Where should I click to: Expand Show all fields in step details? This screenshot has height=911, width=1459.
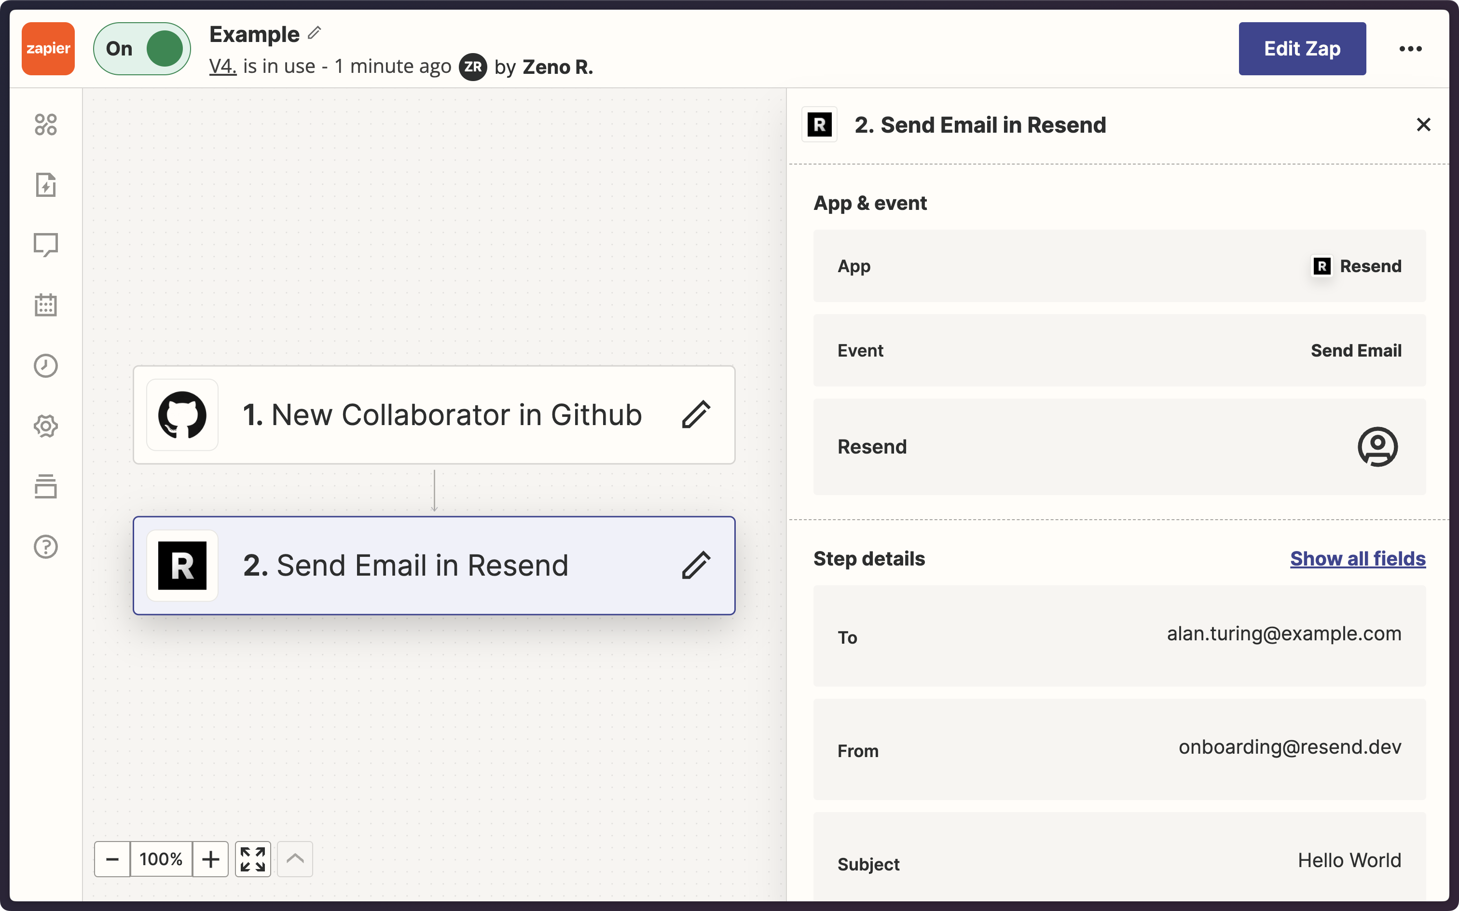tap(1357, 557)
